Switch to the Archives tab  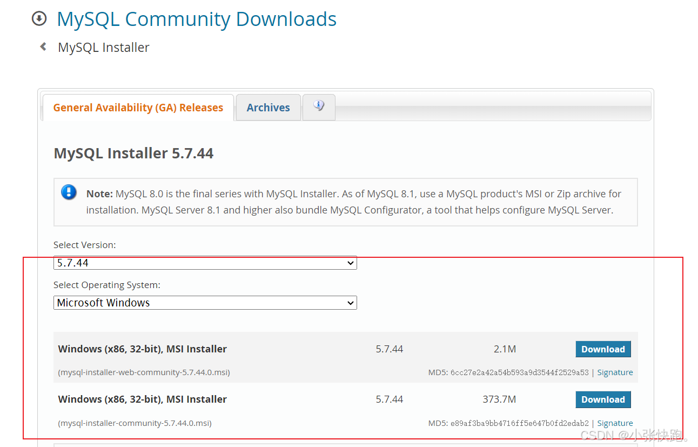pyautogui.click(x=269, y=108)
